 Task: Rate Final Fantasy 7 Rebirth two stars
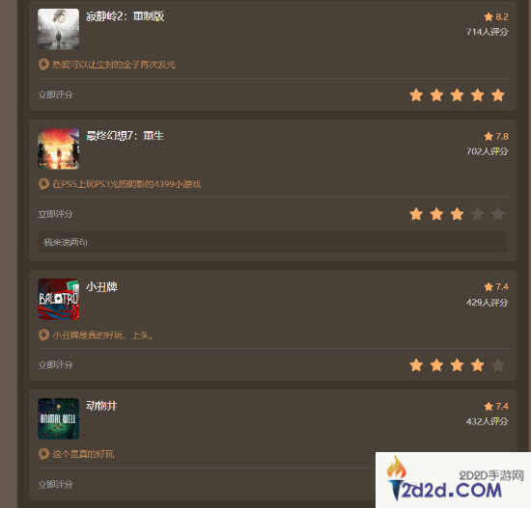436,214
